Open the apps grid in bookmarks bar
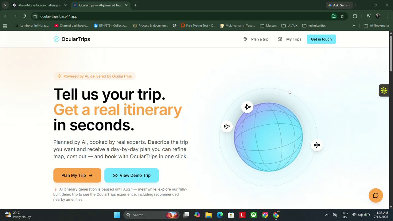The height and width of the screenshot is (221, 393). click(x=5, y=25)
